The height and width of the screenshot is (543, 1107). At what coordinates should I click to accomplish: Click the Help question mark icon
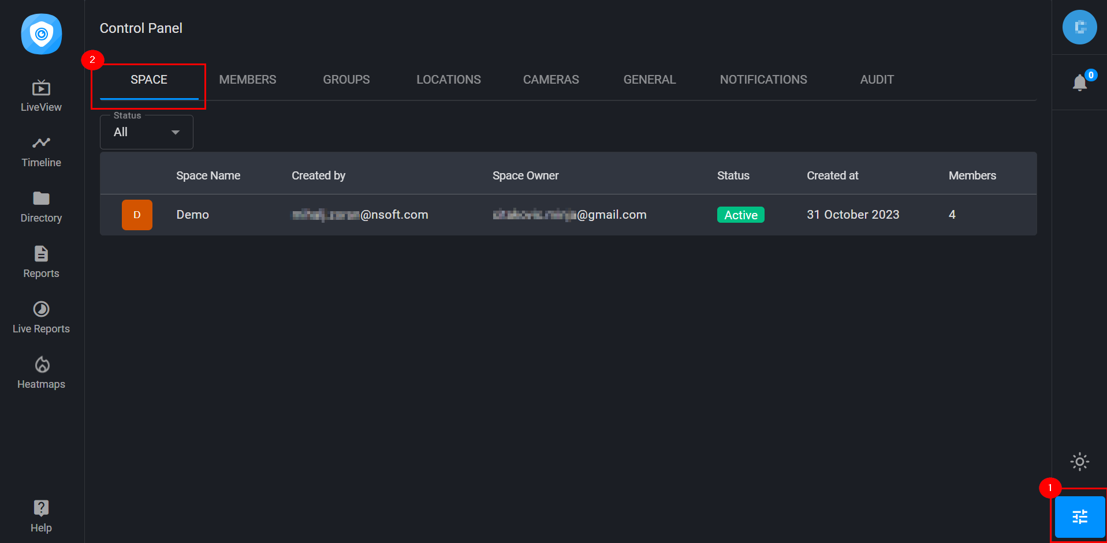(41, 508)
